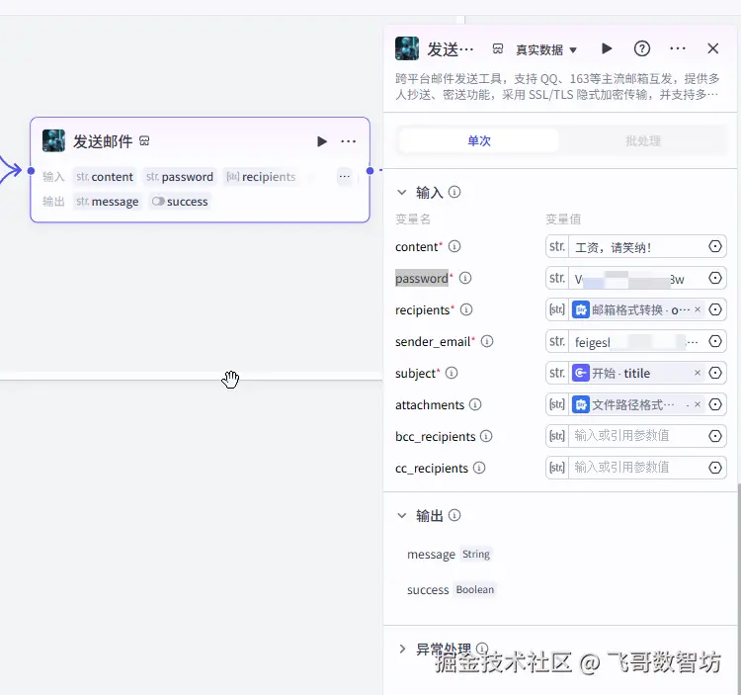The height and width of the screenshot is (695, 741).
Task: Remove the 邮箱格式转换 reference from recipients
Action: tap(698, 309)
